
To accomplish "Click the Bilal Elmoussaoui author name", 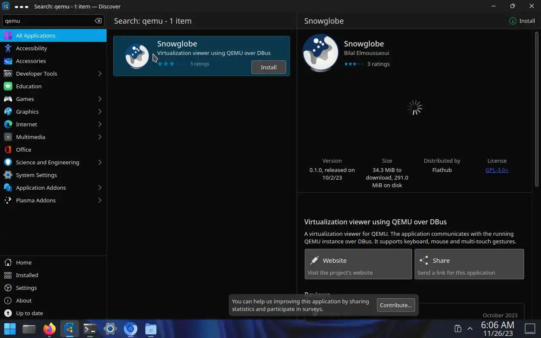I will (366, 53).
